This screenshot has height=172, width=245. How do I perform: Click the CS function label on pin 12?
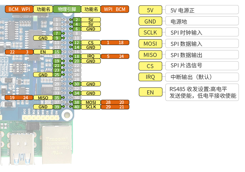coord(91,43)
